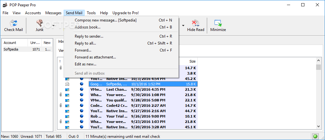The height and width of the screenshot is (140, 325).
Task: Click envelope icon on 9/27/2016 2:27 AM row
Action: (x=67, y=106)
